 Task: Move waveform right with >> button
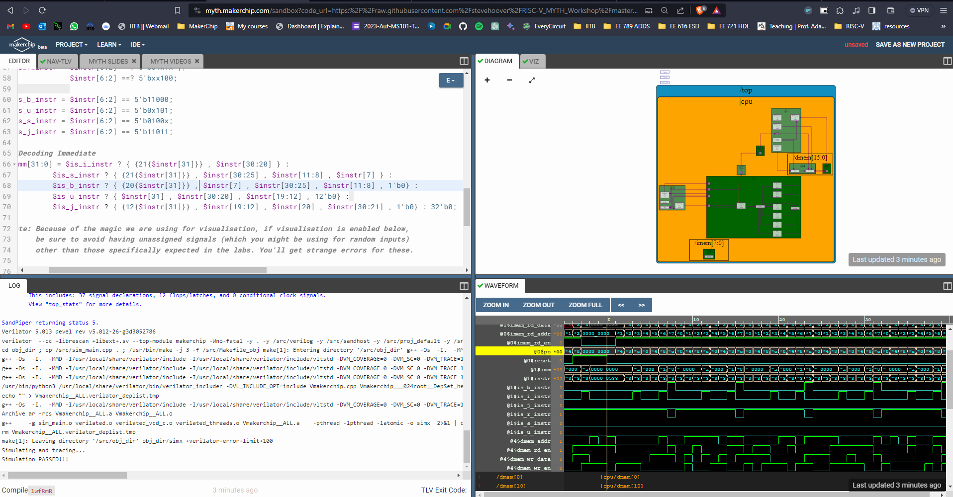coord(641,305)
